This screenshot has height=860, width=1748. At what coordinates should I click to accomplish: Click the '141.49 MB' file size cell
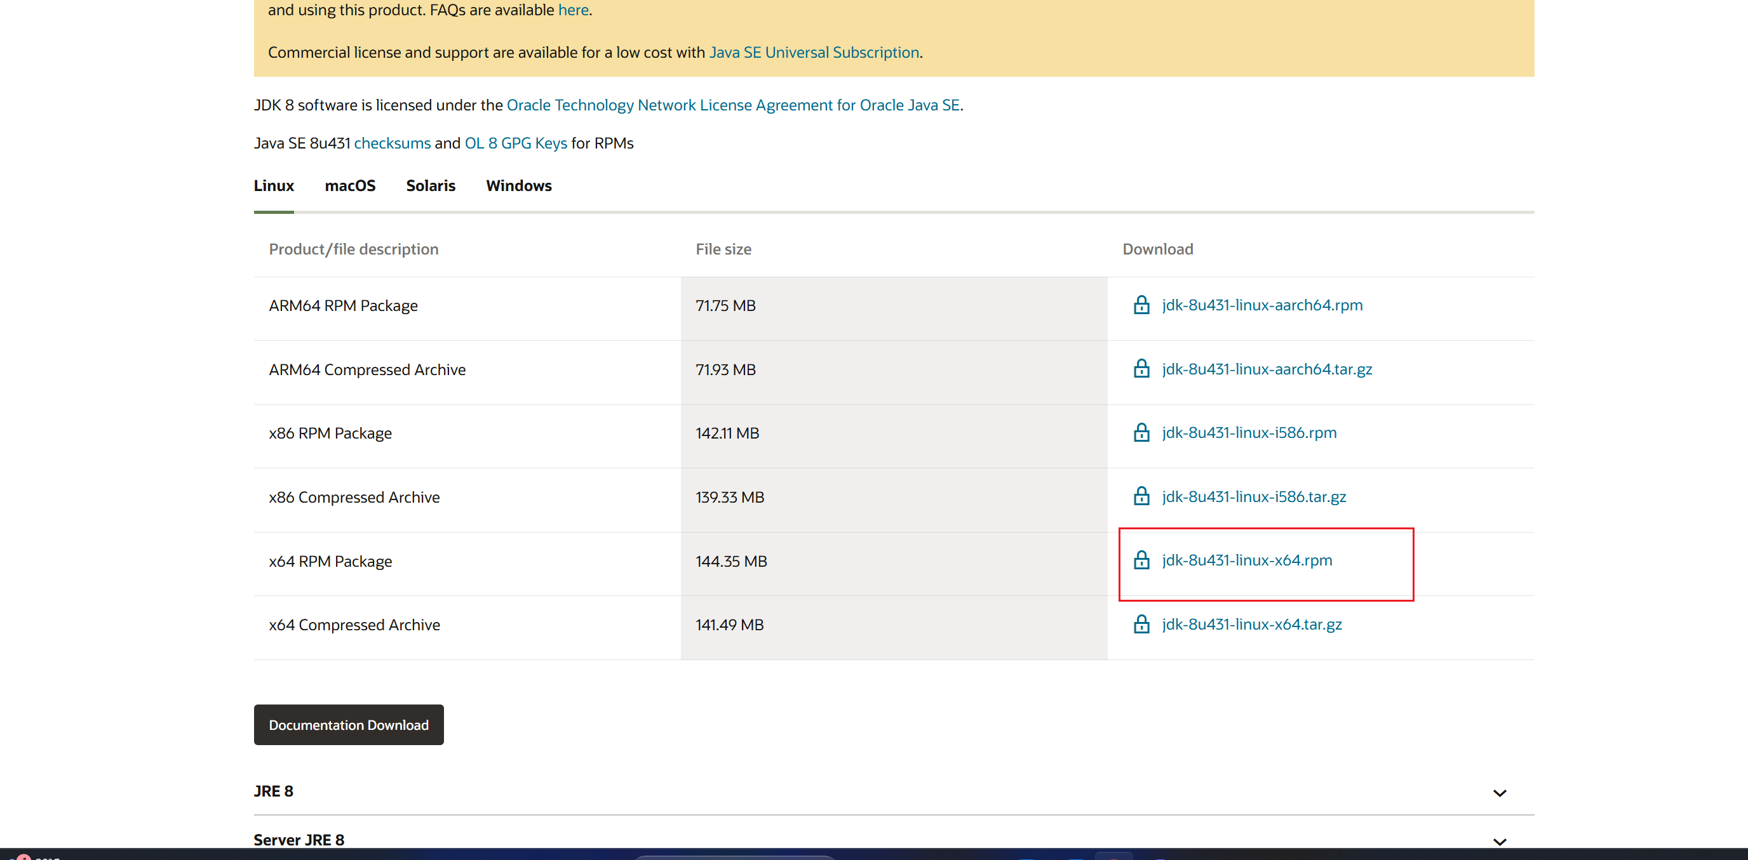[894, 627]
